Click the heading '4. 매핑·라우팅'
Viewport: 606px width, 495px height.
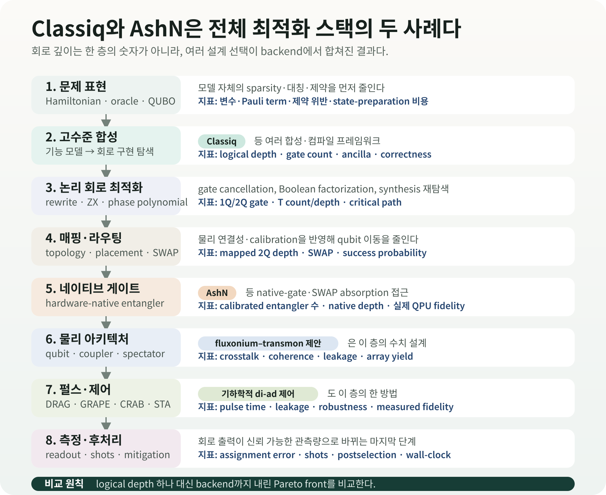83,238
